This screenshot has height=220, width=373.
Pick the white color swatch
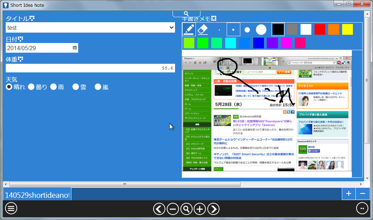click(x=306, y=29)
